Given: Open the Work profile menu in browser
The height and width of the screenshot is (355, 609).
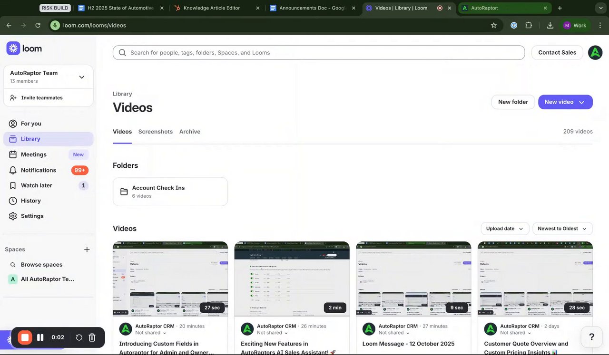Looking at the screenshot, I should tap(575, 25).
